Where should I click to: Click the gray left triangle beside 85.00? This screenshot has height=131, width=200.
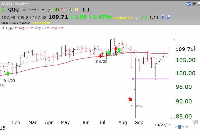pyautogui.click(x=174, y=118)
